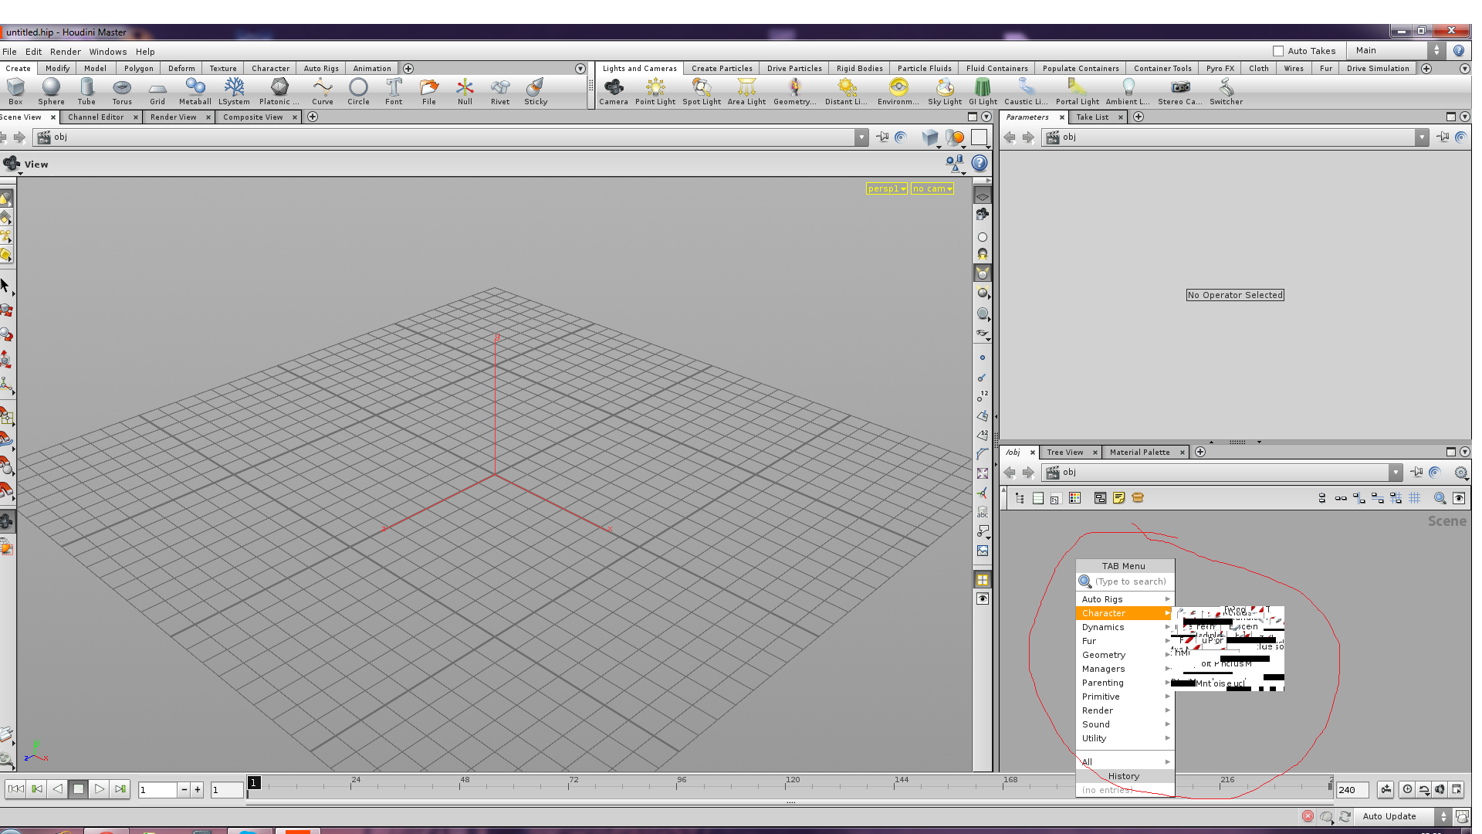
Task: Switch to the Rigid Bodies shelf tab
Action: pos(859,68)
